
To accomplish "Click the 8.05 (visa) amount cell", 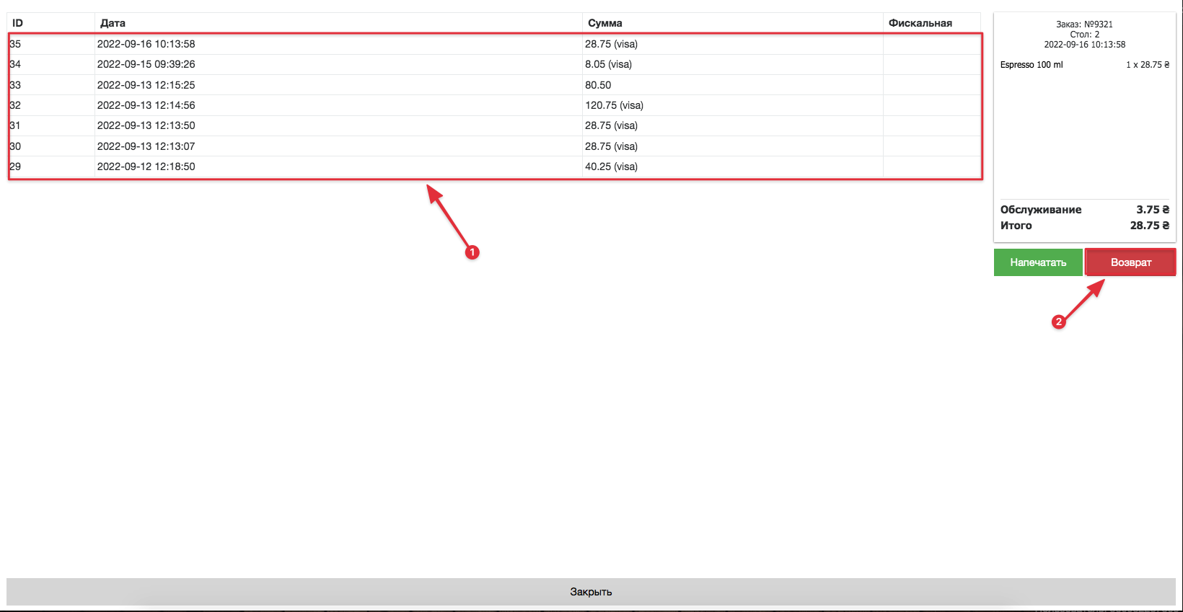I will point(608,64).
